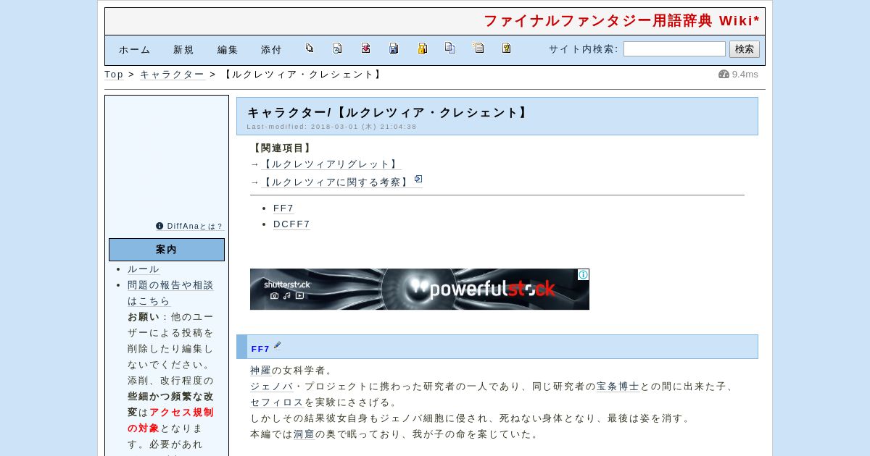Click the キャラクター breadcrumb link
Viewport: 870px width, 456px height.
(x=172, y=75)
